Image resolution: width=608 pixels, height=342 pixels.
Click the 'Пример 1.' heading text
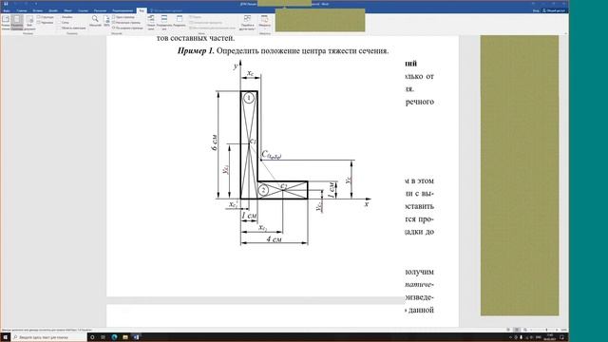[196, 50]
